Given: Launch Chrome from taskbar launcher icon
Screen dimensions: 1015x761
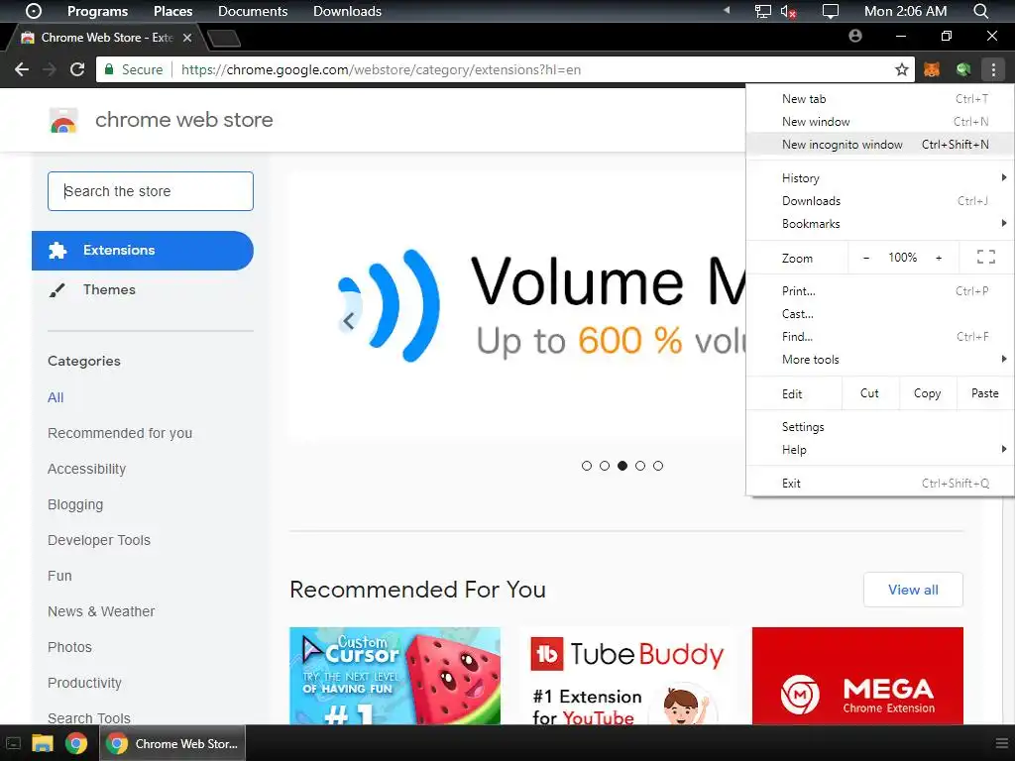Looking at the screenshot, I should pos(76,743).
